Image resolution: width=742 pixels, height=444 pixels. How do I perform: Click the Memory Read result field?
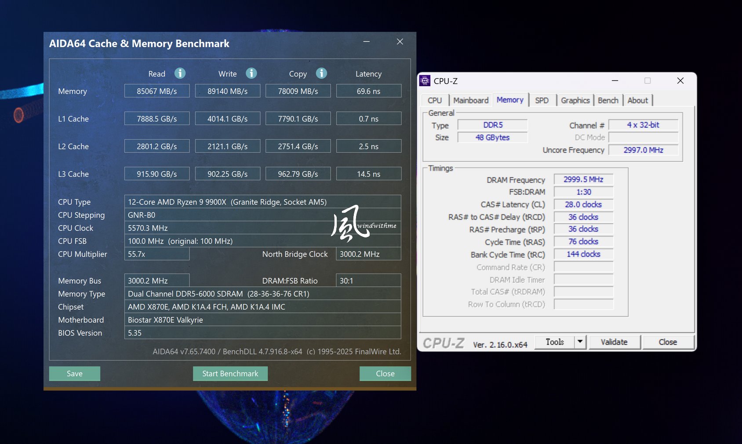(157, 91)
